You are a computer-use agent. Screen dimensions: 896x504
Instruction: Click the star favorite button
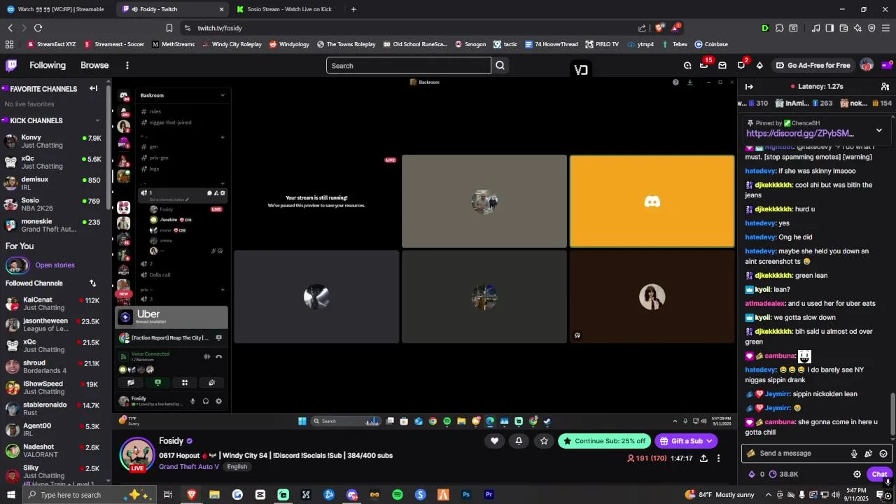544,441
